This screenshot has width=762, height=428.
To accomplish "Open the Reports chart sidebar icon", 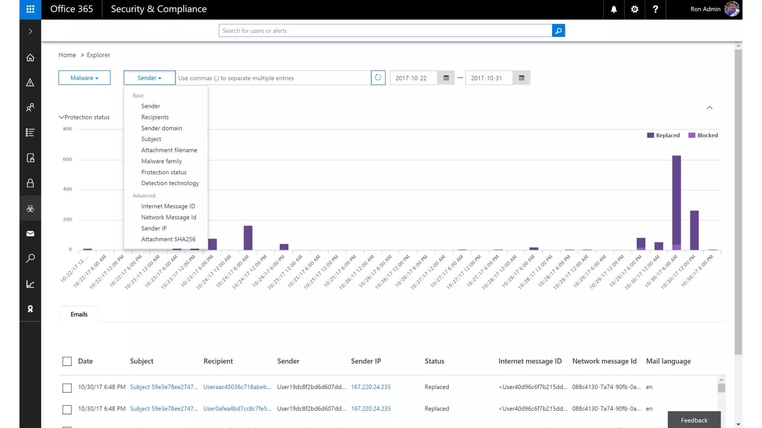I will [30, 284].
